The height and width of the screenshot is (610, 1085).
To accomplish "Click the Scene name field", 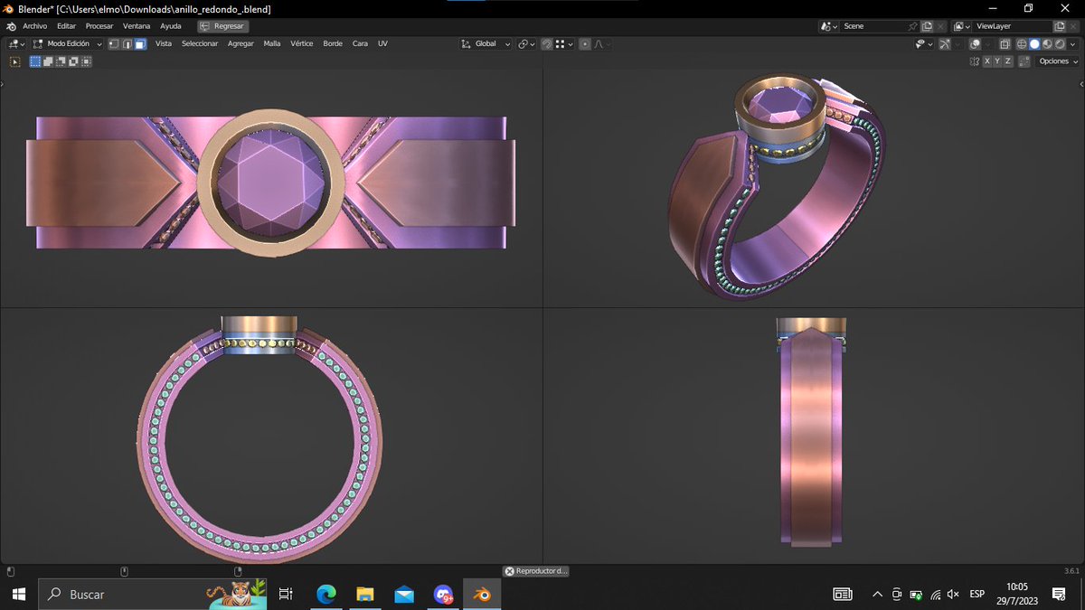I will [873, 26].
